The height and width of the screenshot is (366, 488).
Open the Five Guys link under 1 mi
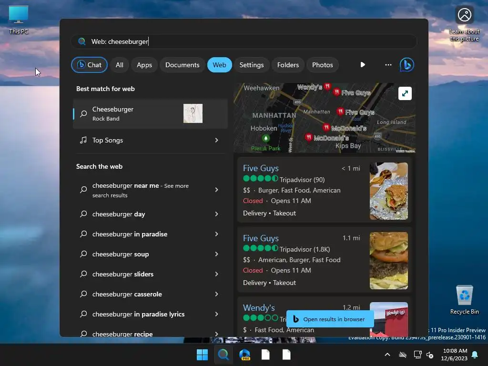coord(261,168)
